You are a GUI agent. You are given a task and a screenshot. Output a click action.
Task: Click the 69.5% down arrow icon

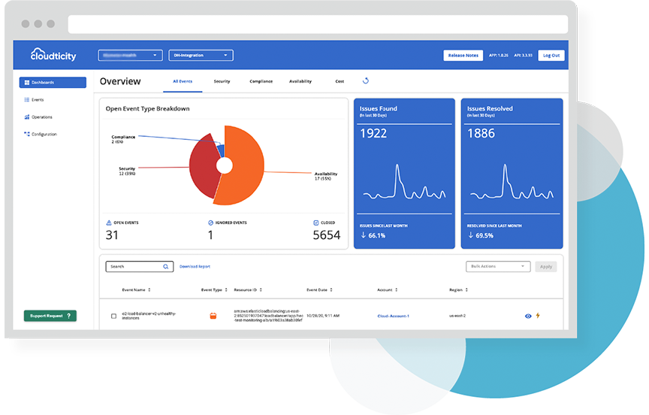(471, 235)
